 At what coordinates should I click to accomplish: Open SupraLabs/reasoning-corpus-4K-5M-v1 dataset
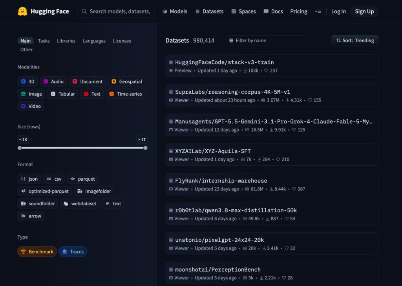[272, 96]
